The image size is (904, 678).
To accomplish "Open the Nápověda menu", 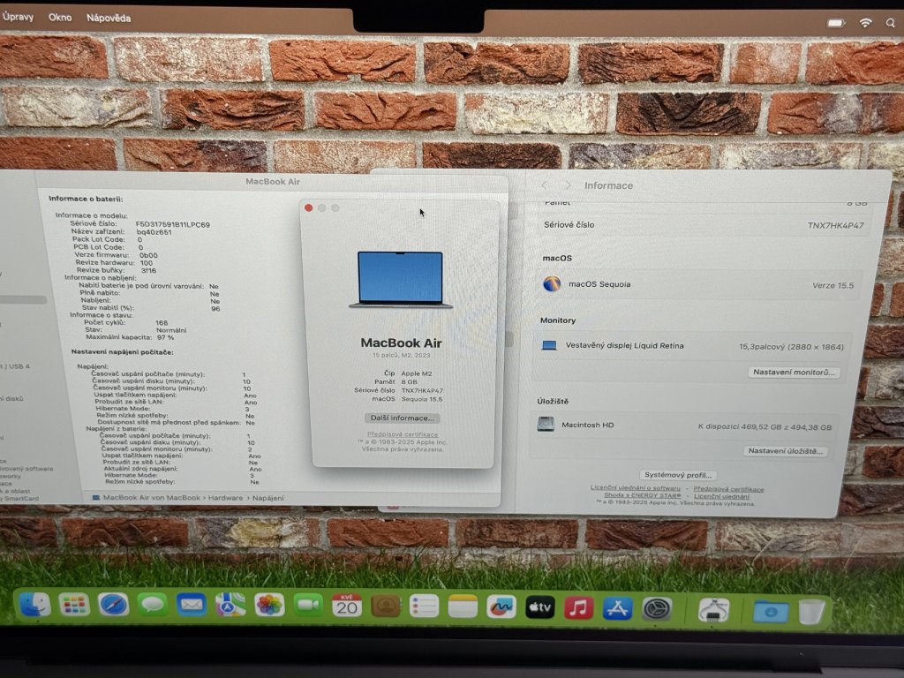I will (109, 18).
